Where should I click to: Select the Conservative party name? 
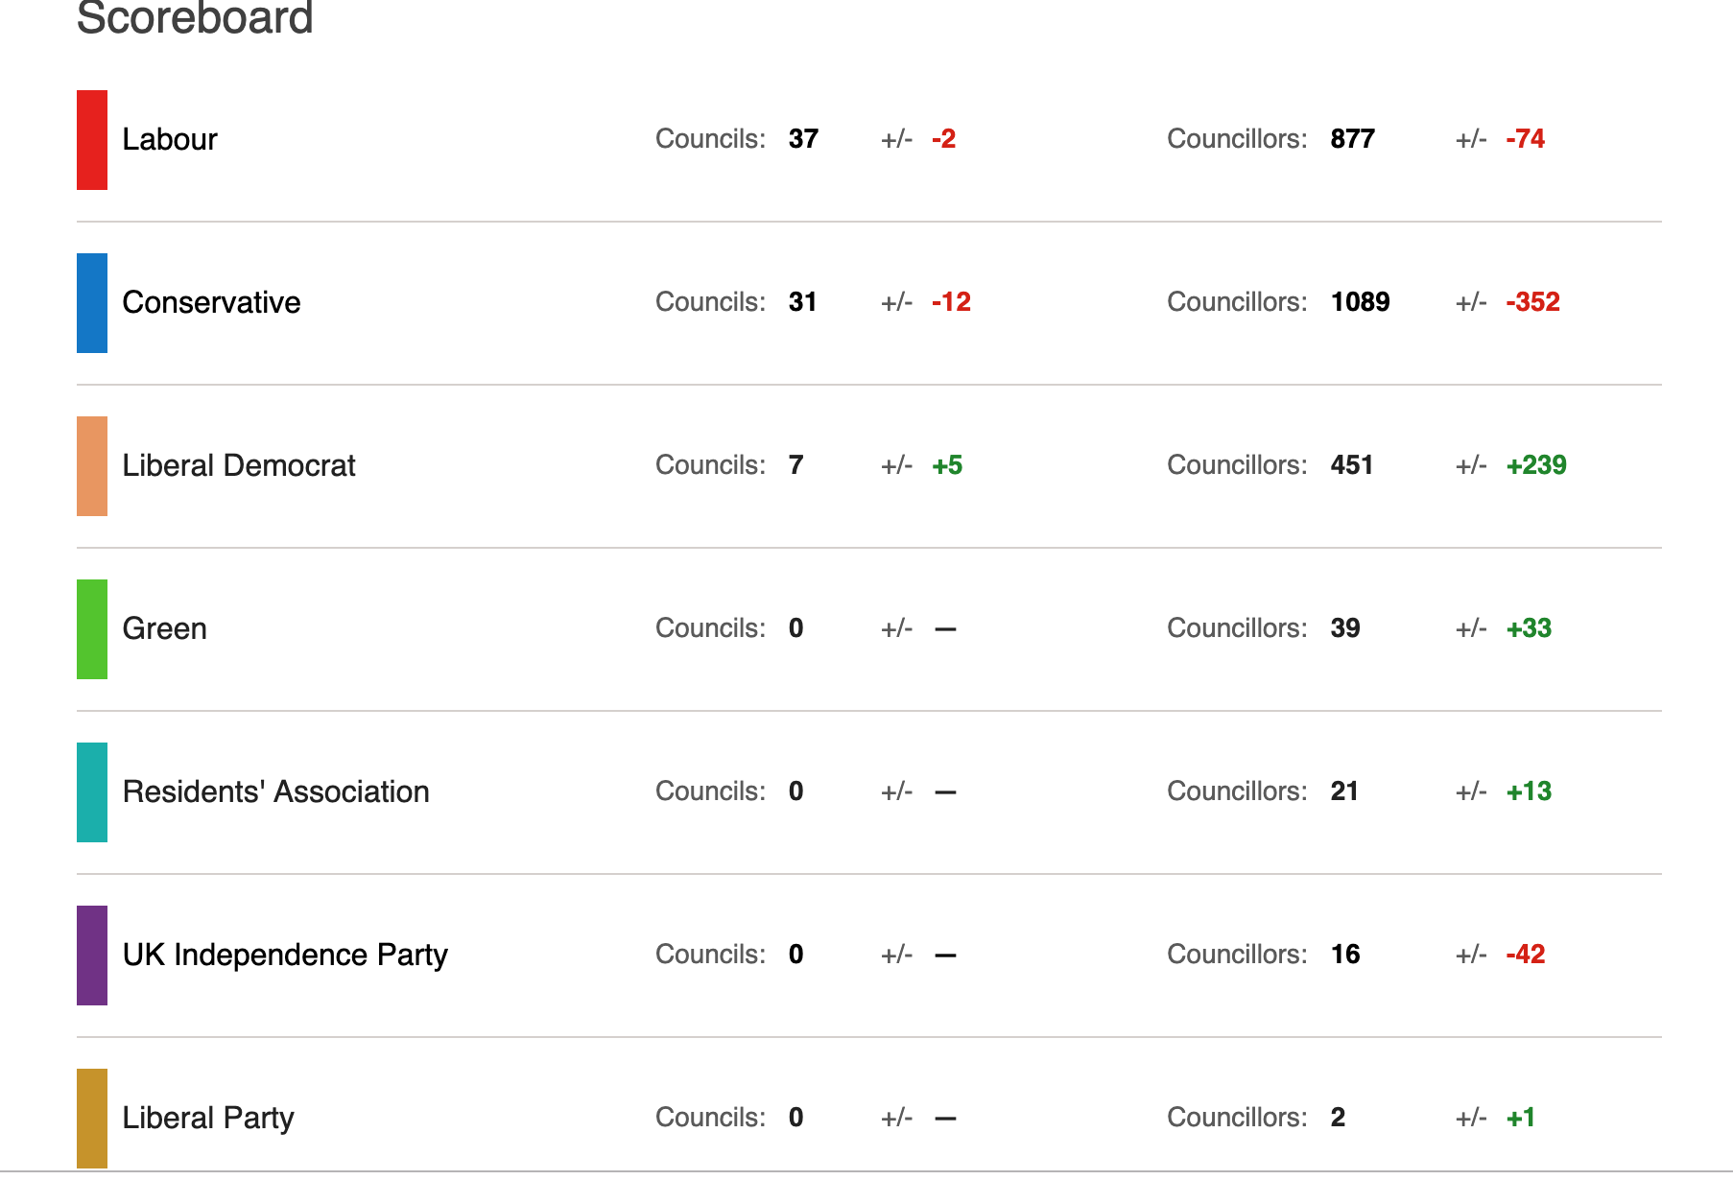(x=211, y=303)
